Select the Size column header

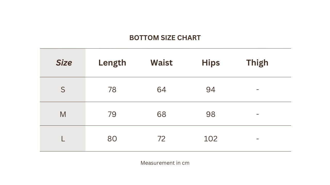pos(64,63)
